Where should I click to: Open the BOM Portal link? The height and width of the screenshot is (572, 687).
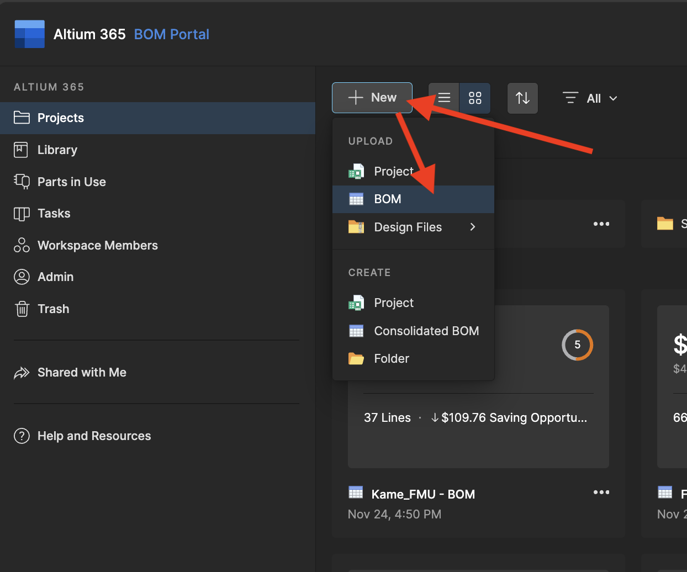click(171, 34)
